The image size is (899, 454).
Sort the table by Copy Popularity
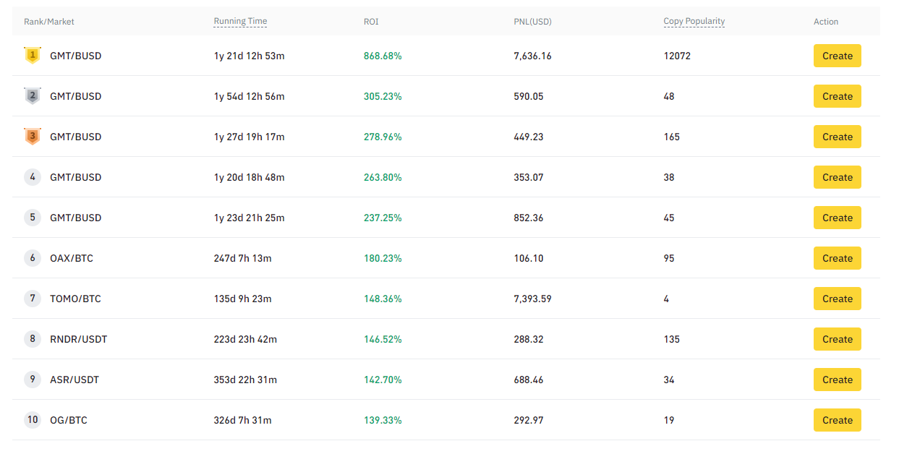[x=694, y=21]
